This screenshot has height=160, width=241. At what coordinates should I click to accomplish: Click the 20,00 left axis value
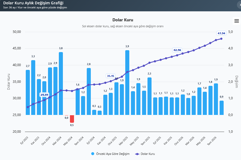17,132
